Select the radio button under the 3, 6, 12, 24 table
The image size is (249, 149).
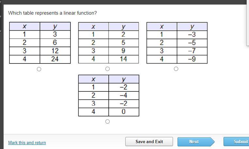pos(39,69)
